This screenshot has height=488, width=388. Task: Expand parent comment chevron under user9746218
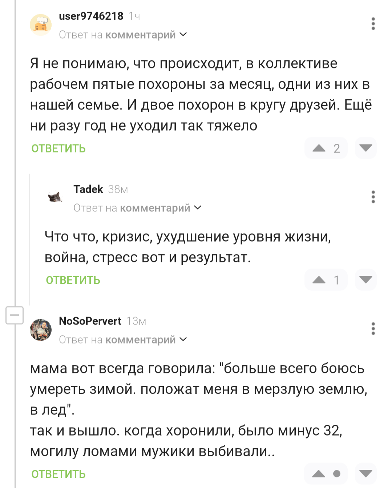(x=183, y=35)
